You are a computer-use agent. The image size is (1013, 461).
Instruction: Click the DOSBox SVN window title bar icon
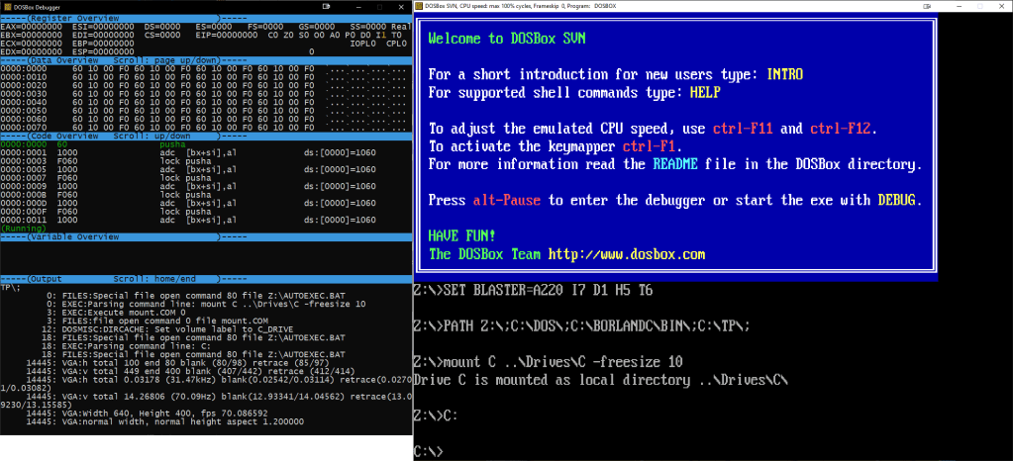[420, 6]
